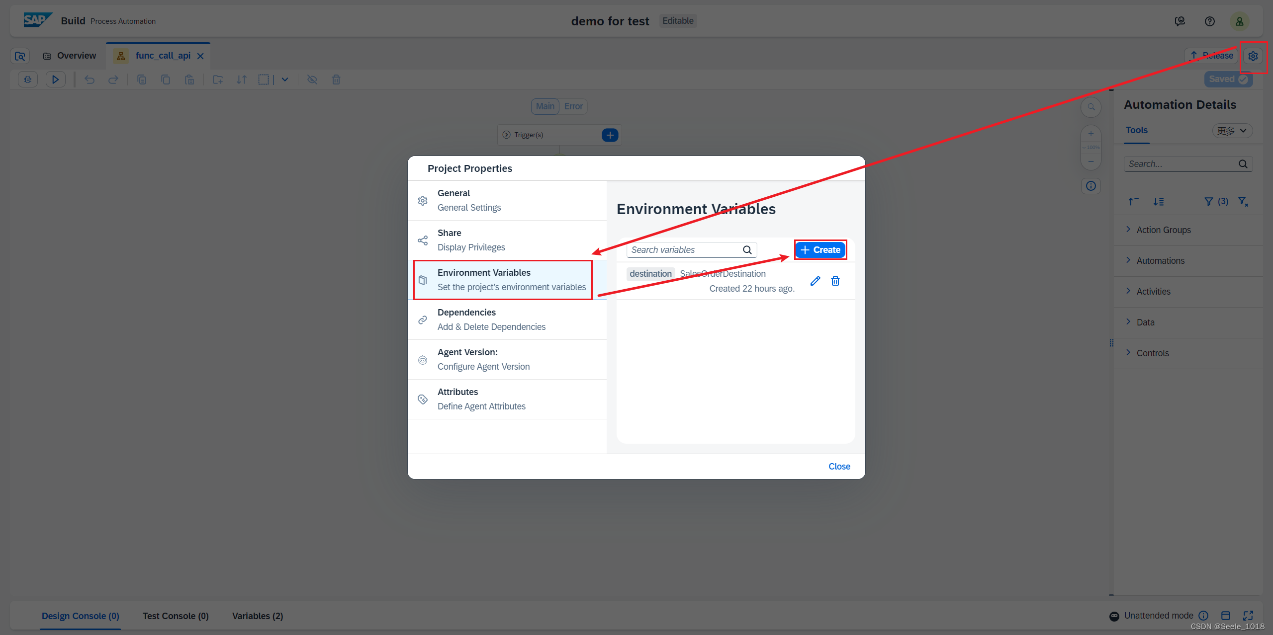
Task: Delete the destination variable with the trash icon
Action: [835, 281]
